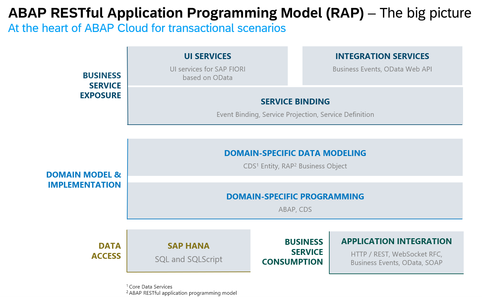This screenshot has width=482, height=297.
Task: Select the 'SERVICE BINDING' heading
Action: [x=295, y=102]
